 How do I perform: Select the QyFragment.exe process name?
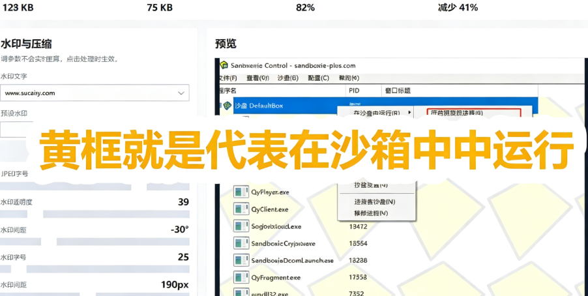276,278
